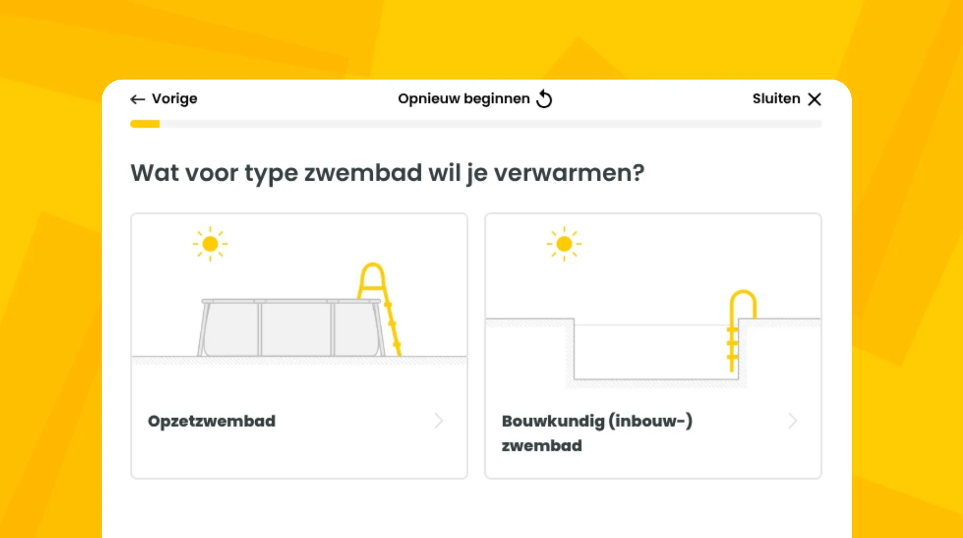963x538 pixels.
Task: Click the chevron next to Opzetzwembad
Action: point(439,421)
